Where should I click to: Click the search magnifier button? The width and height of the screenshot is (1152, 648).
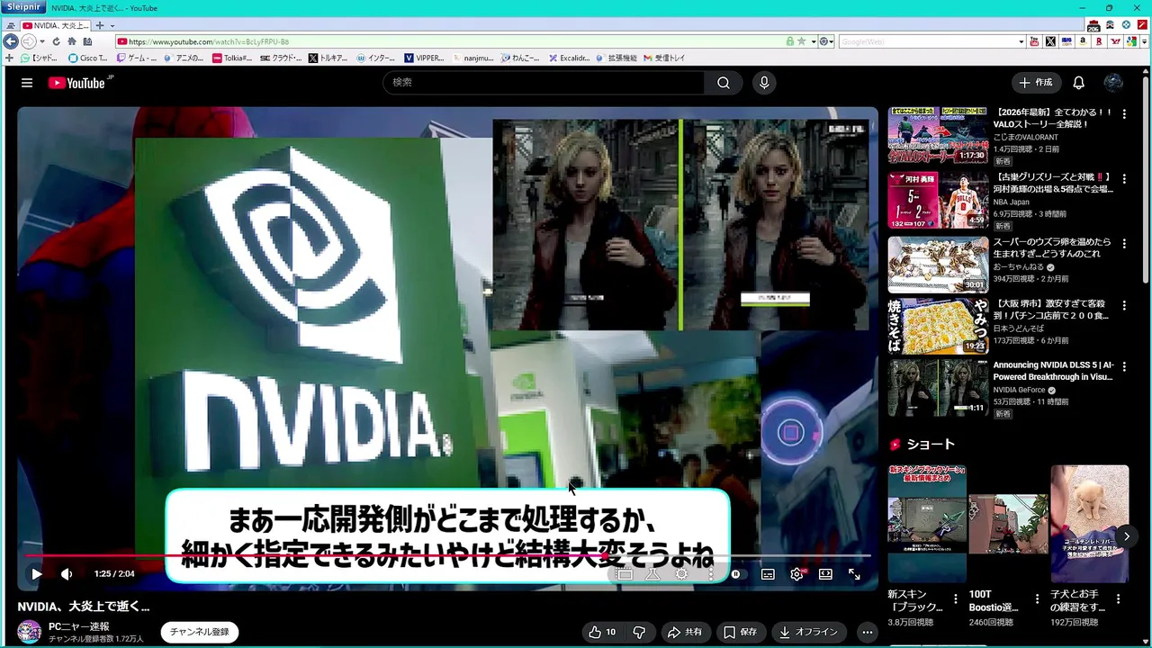click(724, 83)
